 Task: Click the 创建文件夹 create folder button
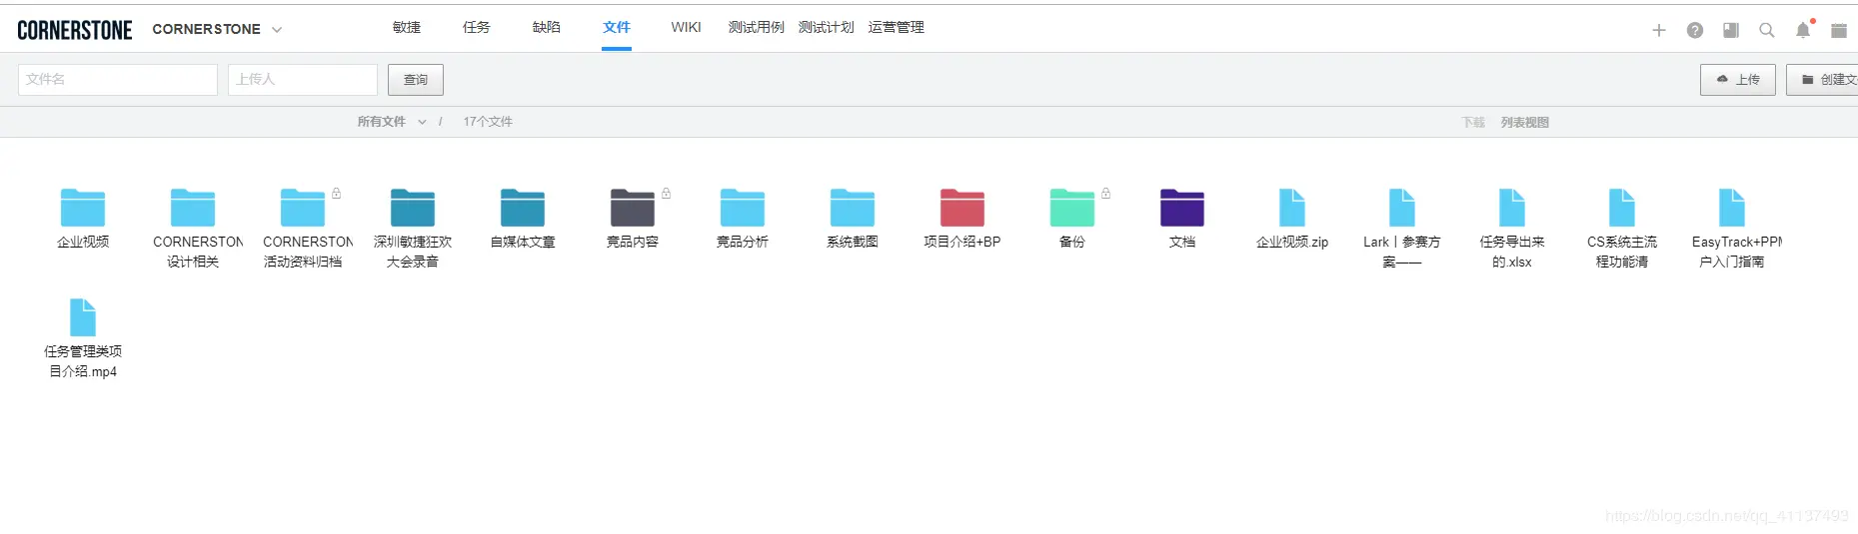click(1822, 80)
